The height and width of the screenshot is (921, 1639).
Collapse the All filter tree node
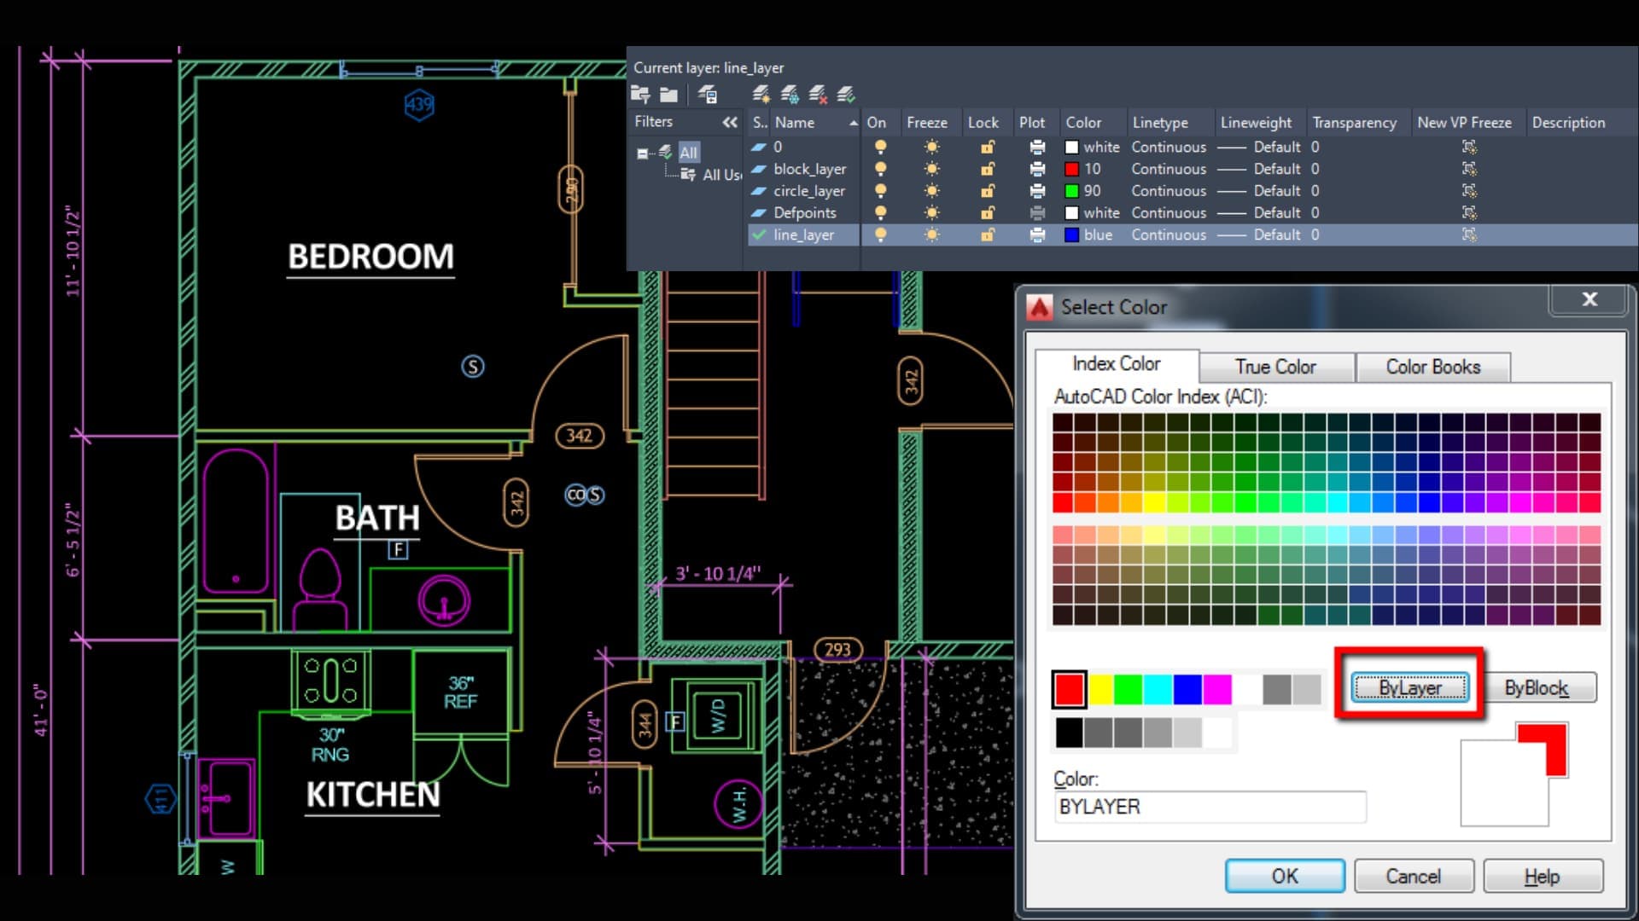click(645, 153)
